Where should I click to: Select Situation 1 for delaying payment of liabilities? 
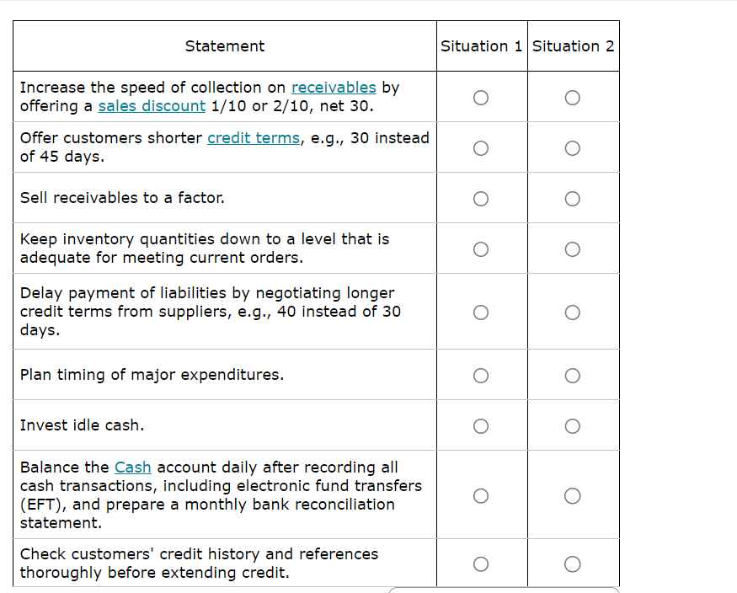481,312
